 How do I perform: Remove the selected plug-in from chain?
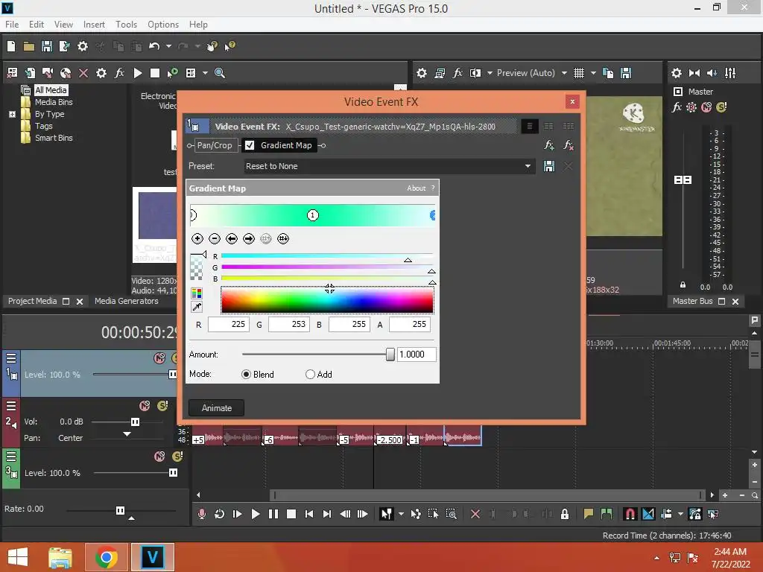568,145
